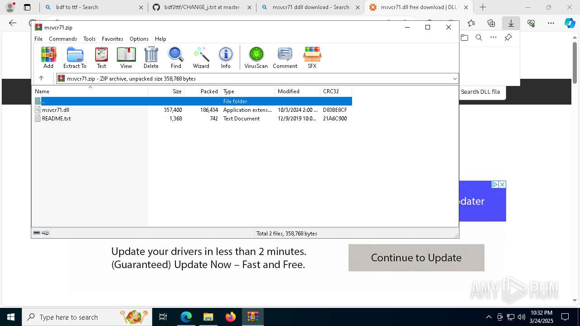Open Firefox from the taskbar
580x326 pixels.
pos(231,317)
